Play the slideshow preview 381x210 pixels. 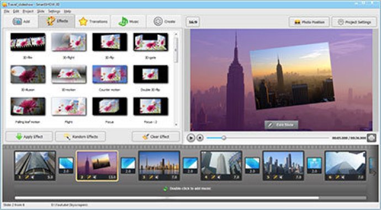point(191,138)
